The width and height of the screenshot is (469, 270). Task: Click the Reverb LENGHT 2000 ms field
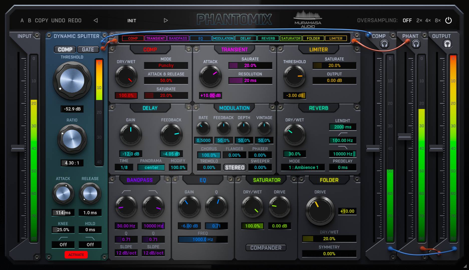click(343, 127)
